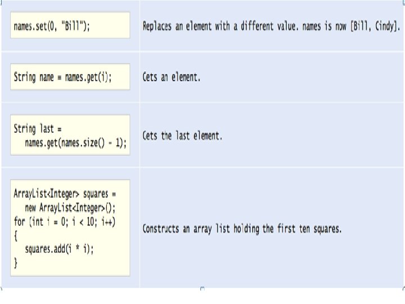Screen dimensions: 405x304
Task: Click the "Gets the last element." description
Action: (x=182, y=136)
